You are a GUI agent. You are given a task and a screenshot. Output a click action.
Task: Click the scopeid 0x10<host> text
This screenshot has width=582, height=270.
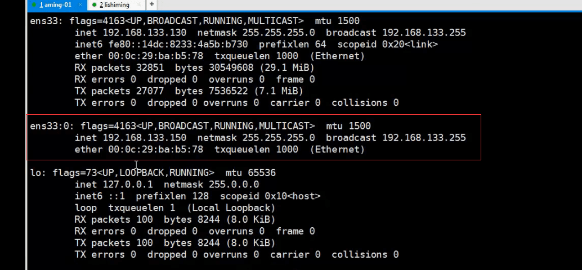(x=270, y=196)
